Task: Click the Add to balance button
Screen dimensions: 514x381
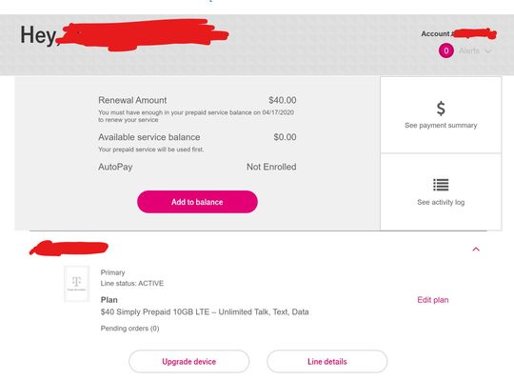Action: (x=197, y=202)
